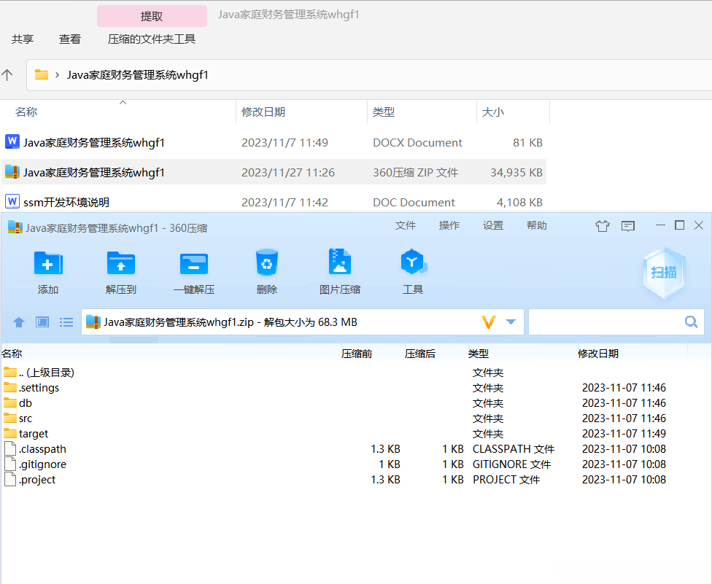Select the 提取 ribbon tab
Viewport: 712px width, 584px height.
tap(152, 16)
